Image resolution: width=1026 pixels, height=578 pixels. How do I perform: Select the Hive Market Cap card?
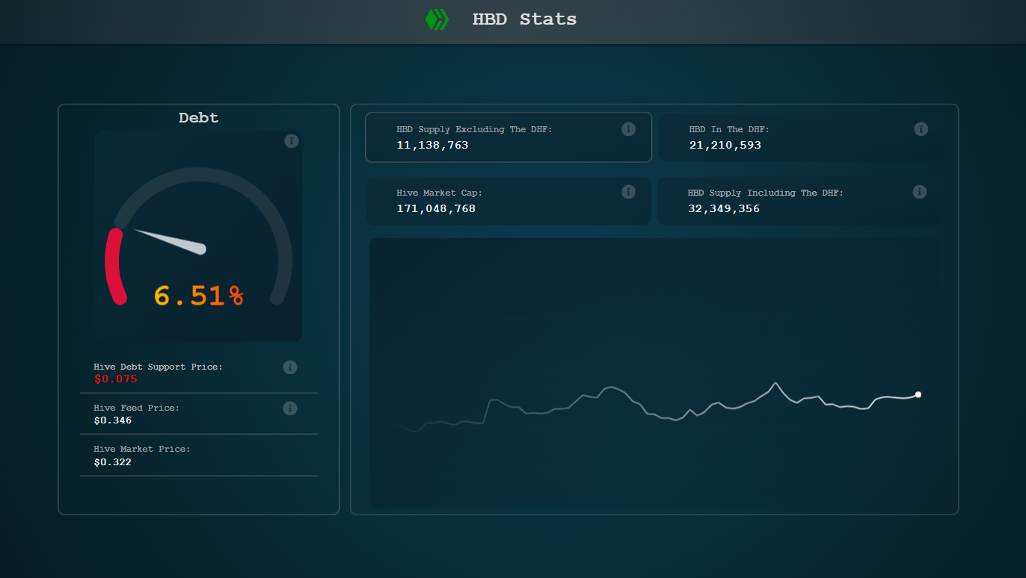[509, 200]
